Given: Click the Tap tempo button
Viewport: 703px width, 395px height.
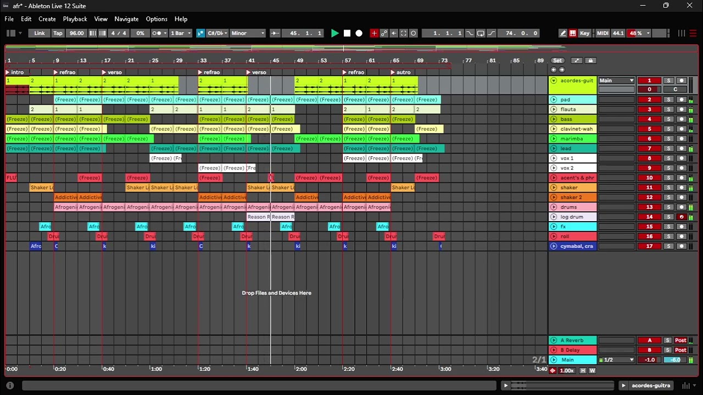Looking at the screenshot, I should click(58, 33).
